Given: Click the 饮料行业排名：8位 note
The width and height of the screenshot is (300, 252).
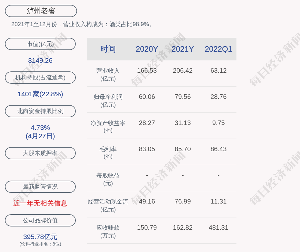Looking at the screenshot, I should click(40, 244).
